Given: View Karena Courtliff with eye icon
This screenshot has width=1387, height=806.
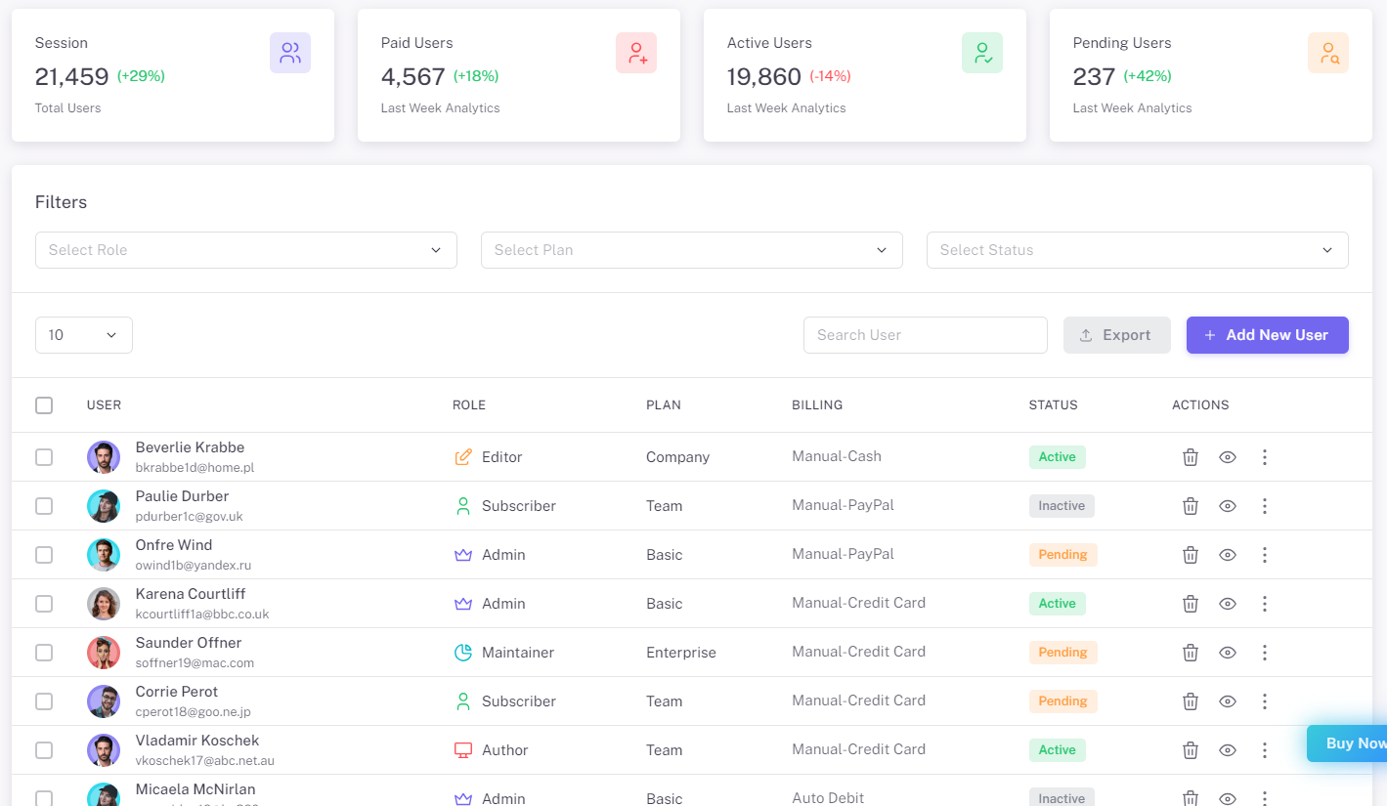Looking at the screenshot, I should [1228, 604].
